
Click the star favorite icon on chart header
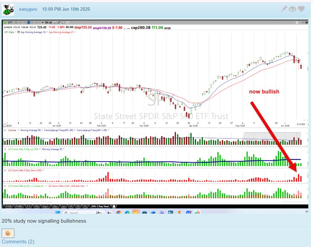click(297, 23)
